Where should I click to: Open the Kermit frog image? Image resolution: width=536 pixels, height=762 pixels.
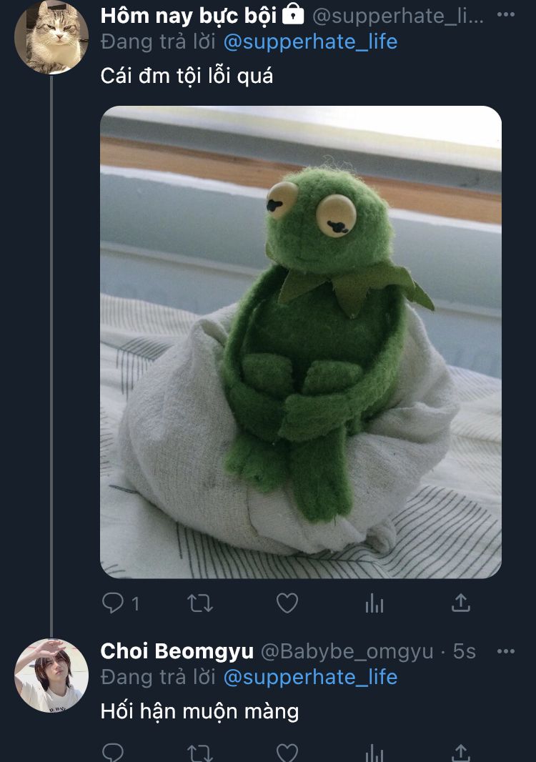(300, 342)
